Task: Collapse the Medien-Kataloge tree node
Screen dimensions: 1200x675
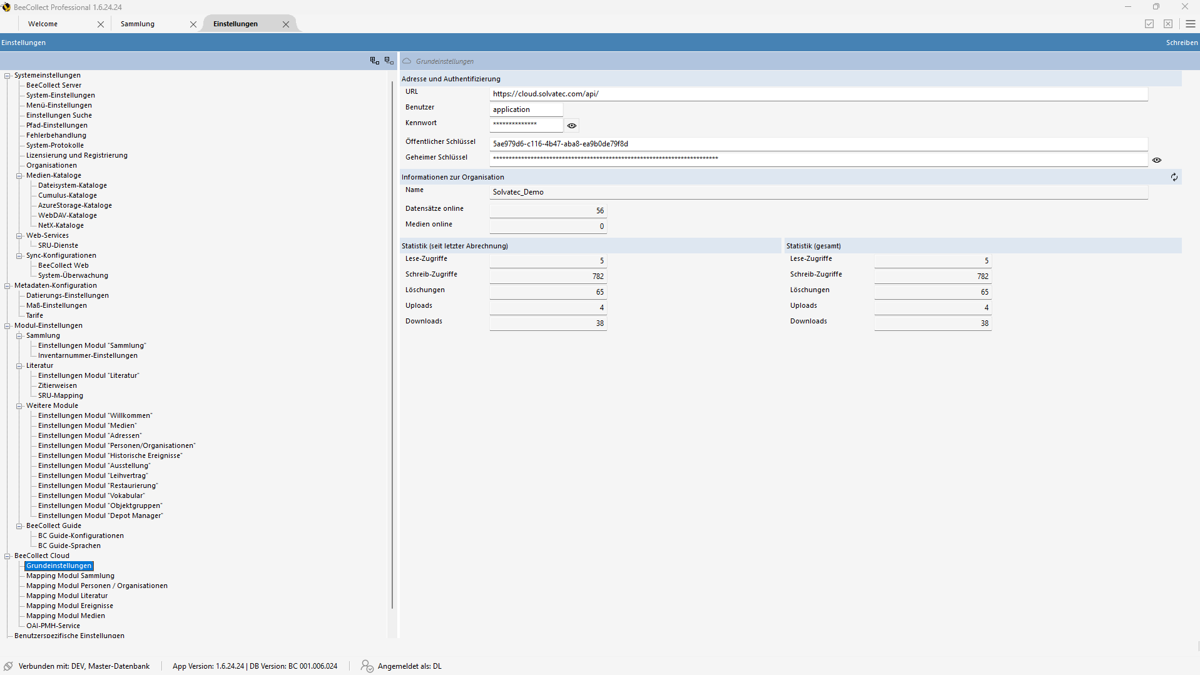Action: (x=19, y=176)
